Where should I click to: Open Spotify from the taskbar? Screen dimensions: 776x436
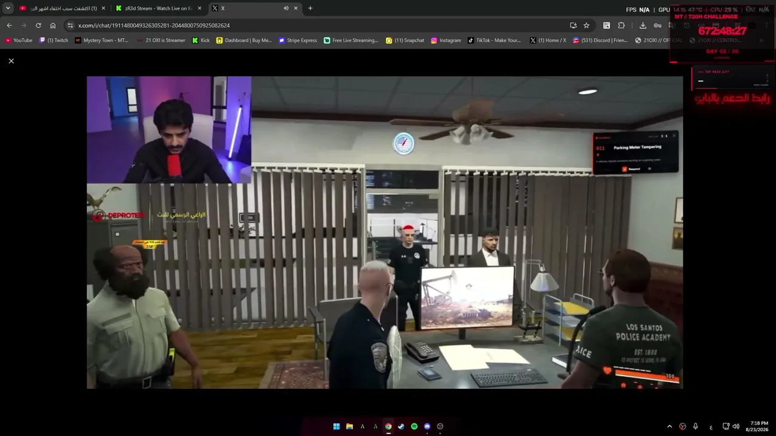point(415,426)
